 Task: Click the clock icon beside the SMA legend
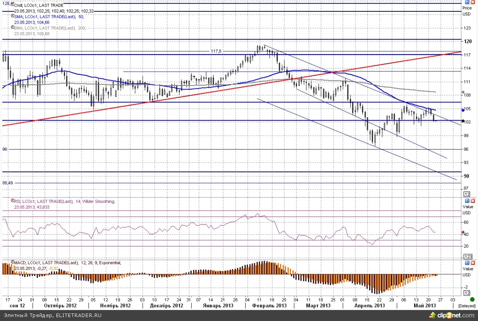pyautogui.click(x=13, y=17)
